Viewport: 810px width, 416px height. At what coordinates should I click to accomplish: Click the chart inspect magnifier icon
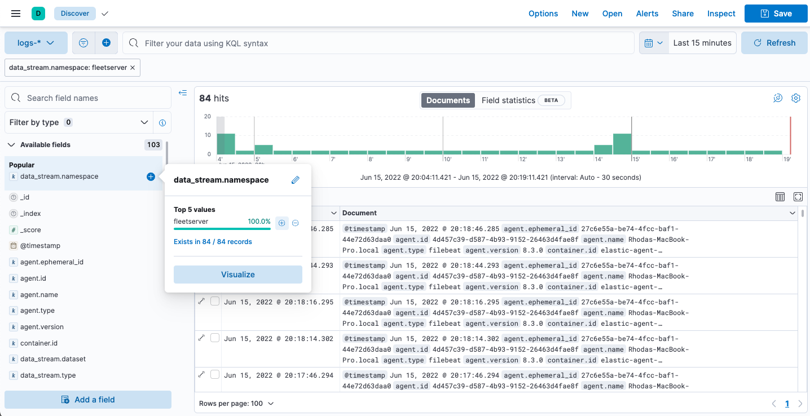point(778,98)
